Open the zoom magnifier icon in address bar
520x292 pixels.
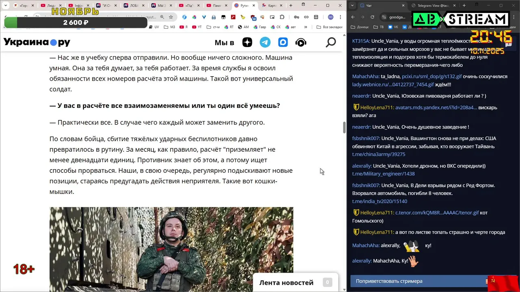pyautogui.click(x=162, y=17)
